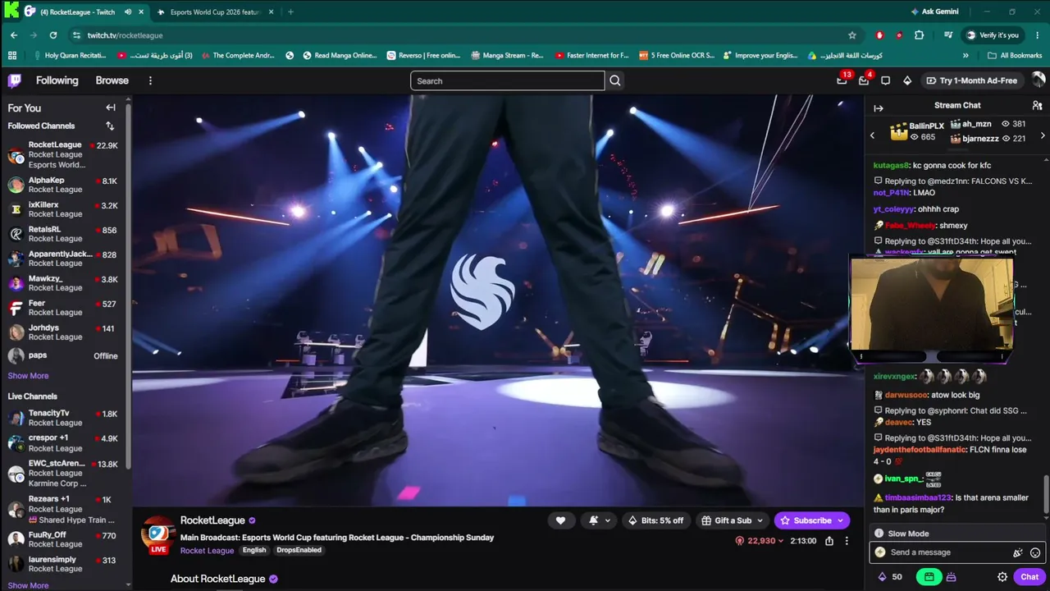Viewport: 1050px width, 591px height.
Task: Click the chat scrollbar thumb
Action: tap(1045, 493)
